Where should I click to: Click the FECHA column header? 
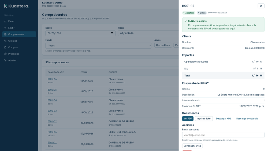(x=84, y=72)
